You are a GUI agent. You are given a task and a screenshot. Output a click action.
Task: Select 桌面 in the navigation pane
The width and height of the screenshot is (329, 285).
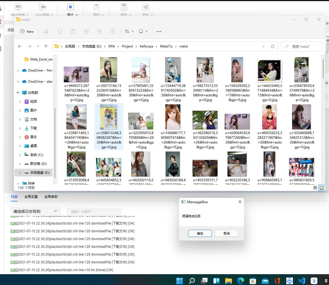[34, 146]
